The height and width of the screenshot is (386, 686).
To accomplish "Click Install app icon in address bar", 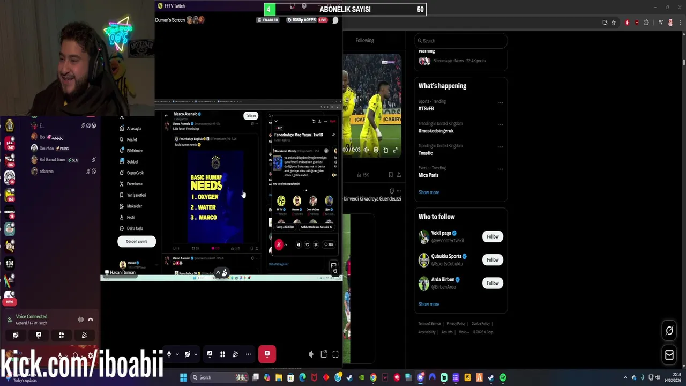I will click(x=605, y=23).
